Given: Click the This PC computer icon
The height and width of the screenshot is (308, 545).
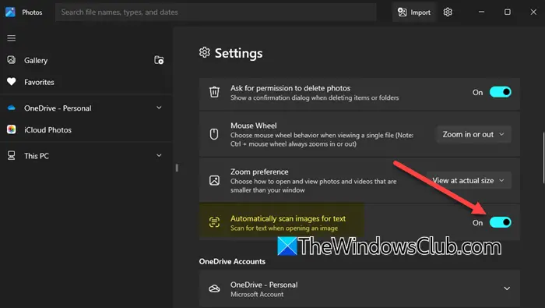Looking at the screenshot, I should (11, 156).
